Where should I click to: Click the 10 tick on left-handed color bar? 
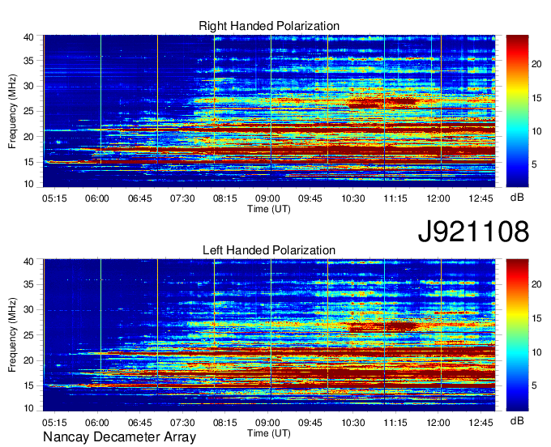pos(536,352)
